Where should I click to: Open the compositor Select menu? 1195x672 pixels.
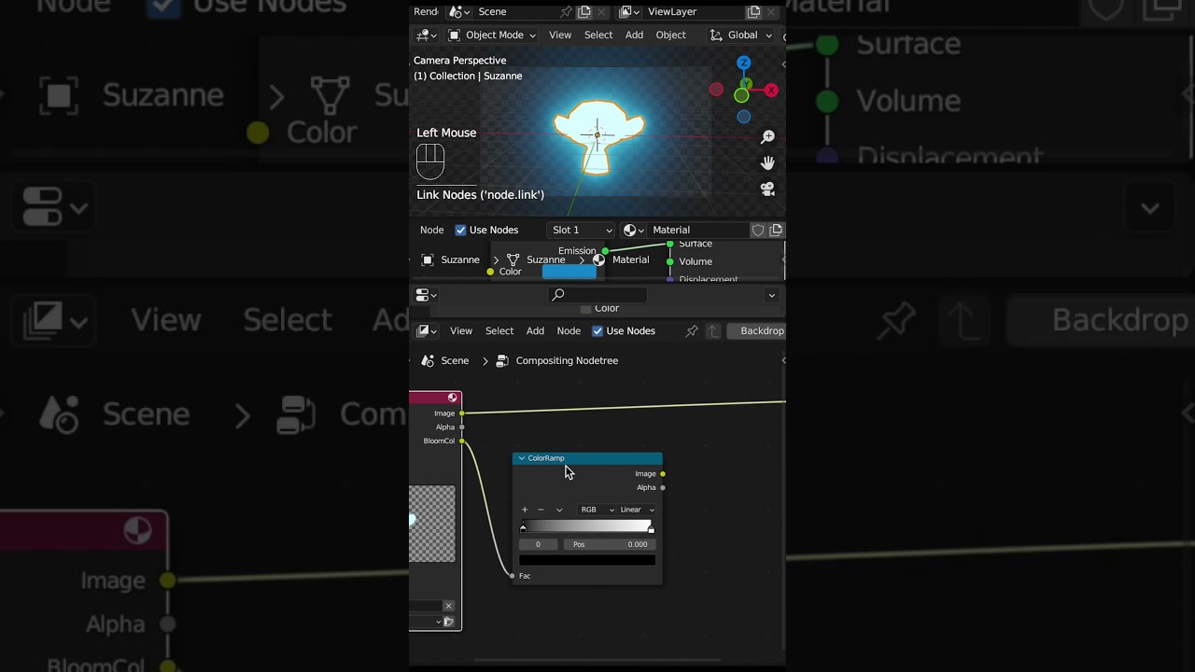499,331
